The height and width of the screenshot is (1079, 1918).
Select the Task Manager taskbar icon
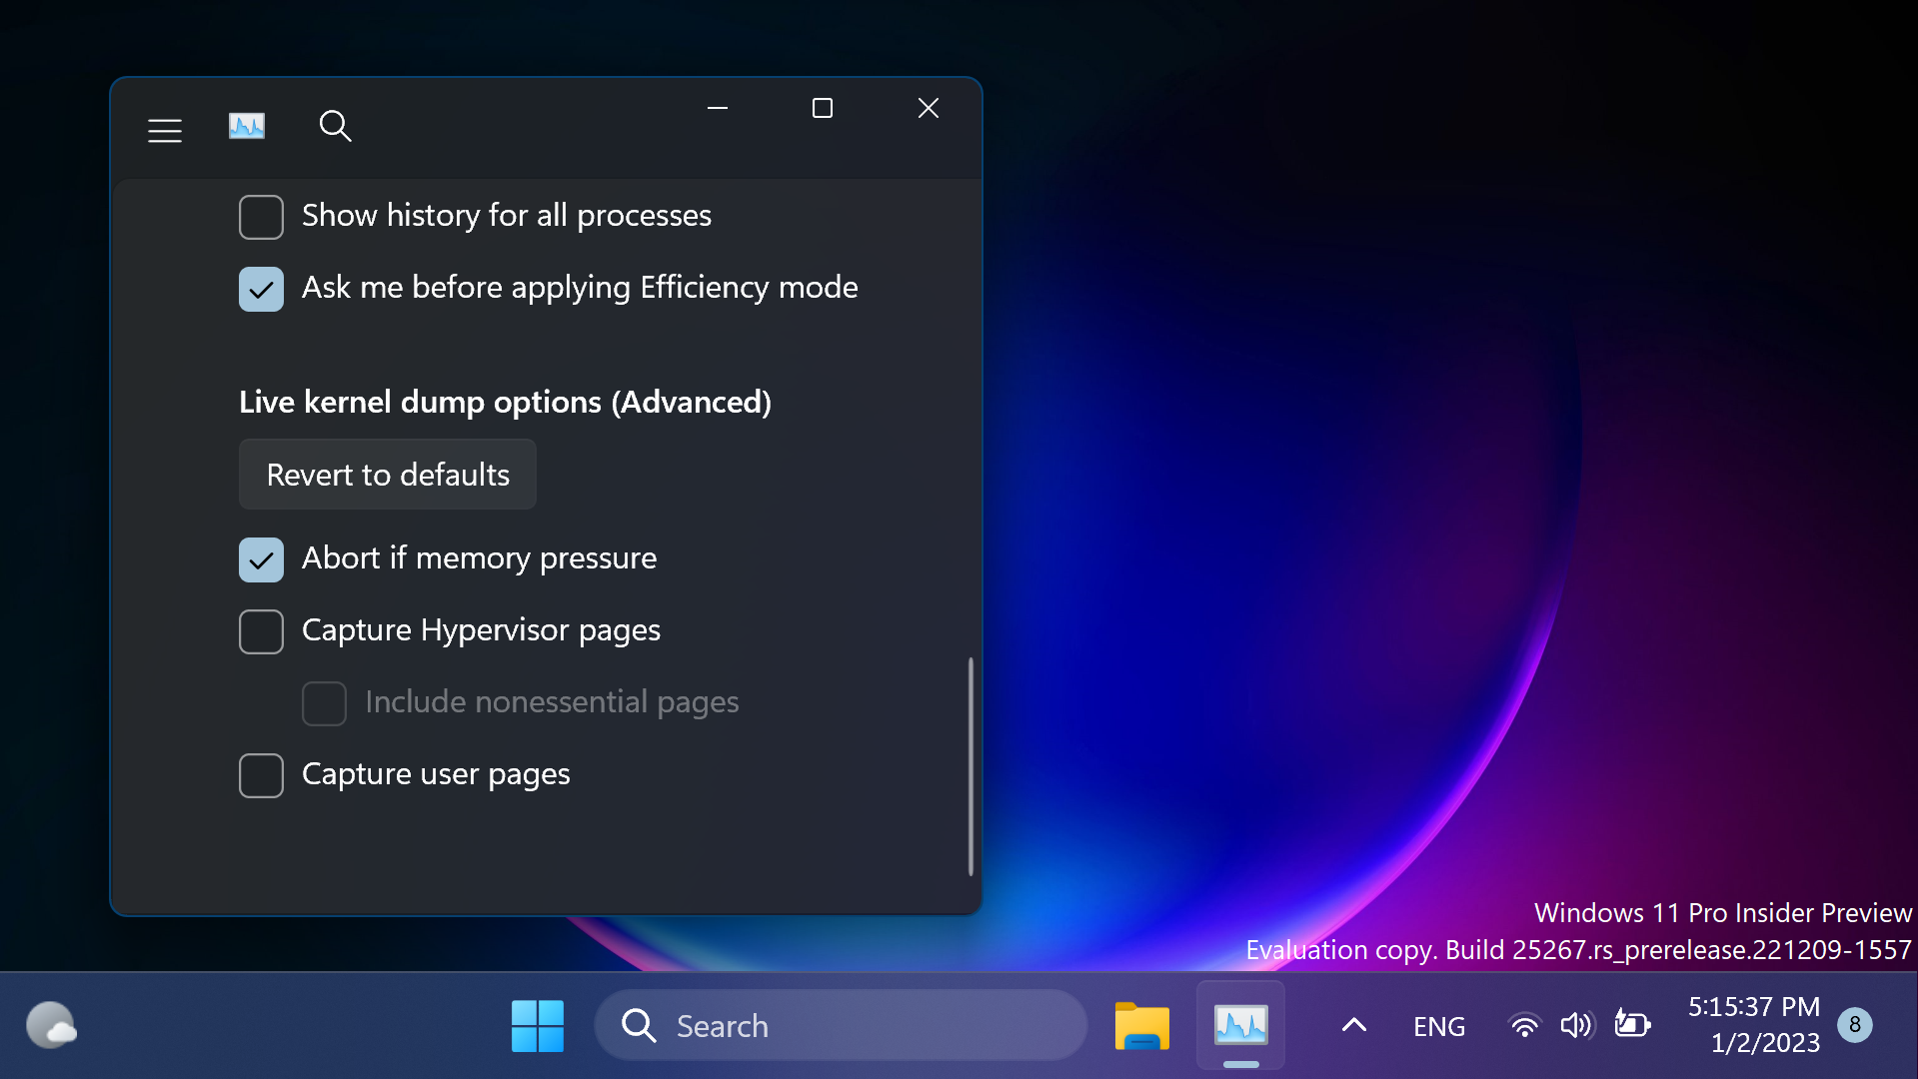pos(1239,1025)
